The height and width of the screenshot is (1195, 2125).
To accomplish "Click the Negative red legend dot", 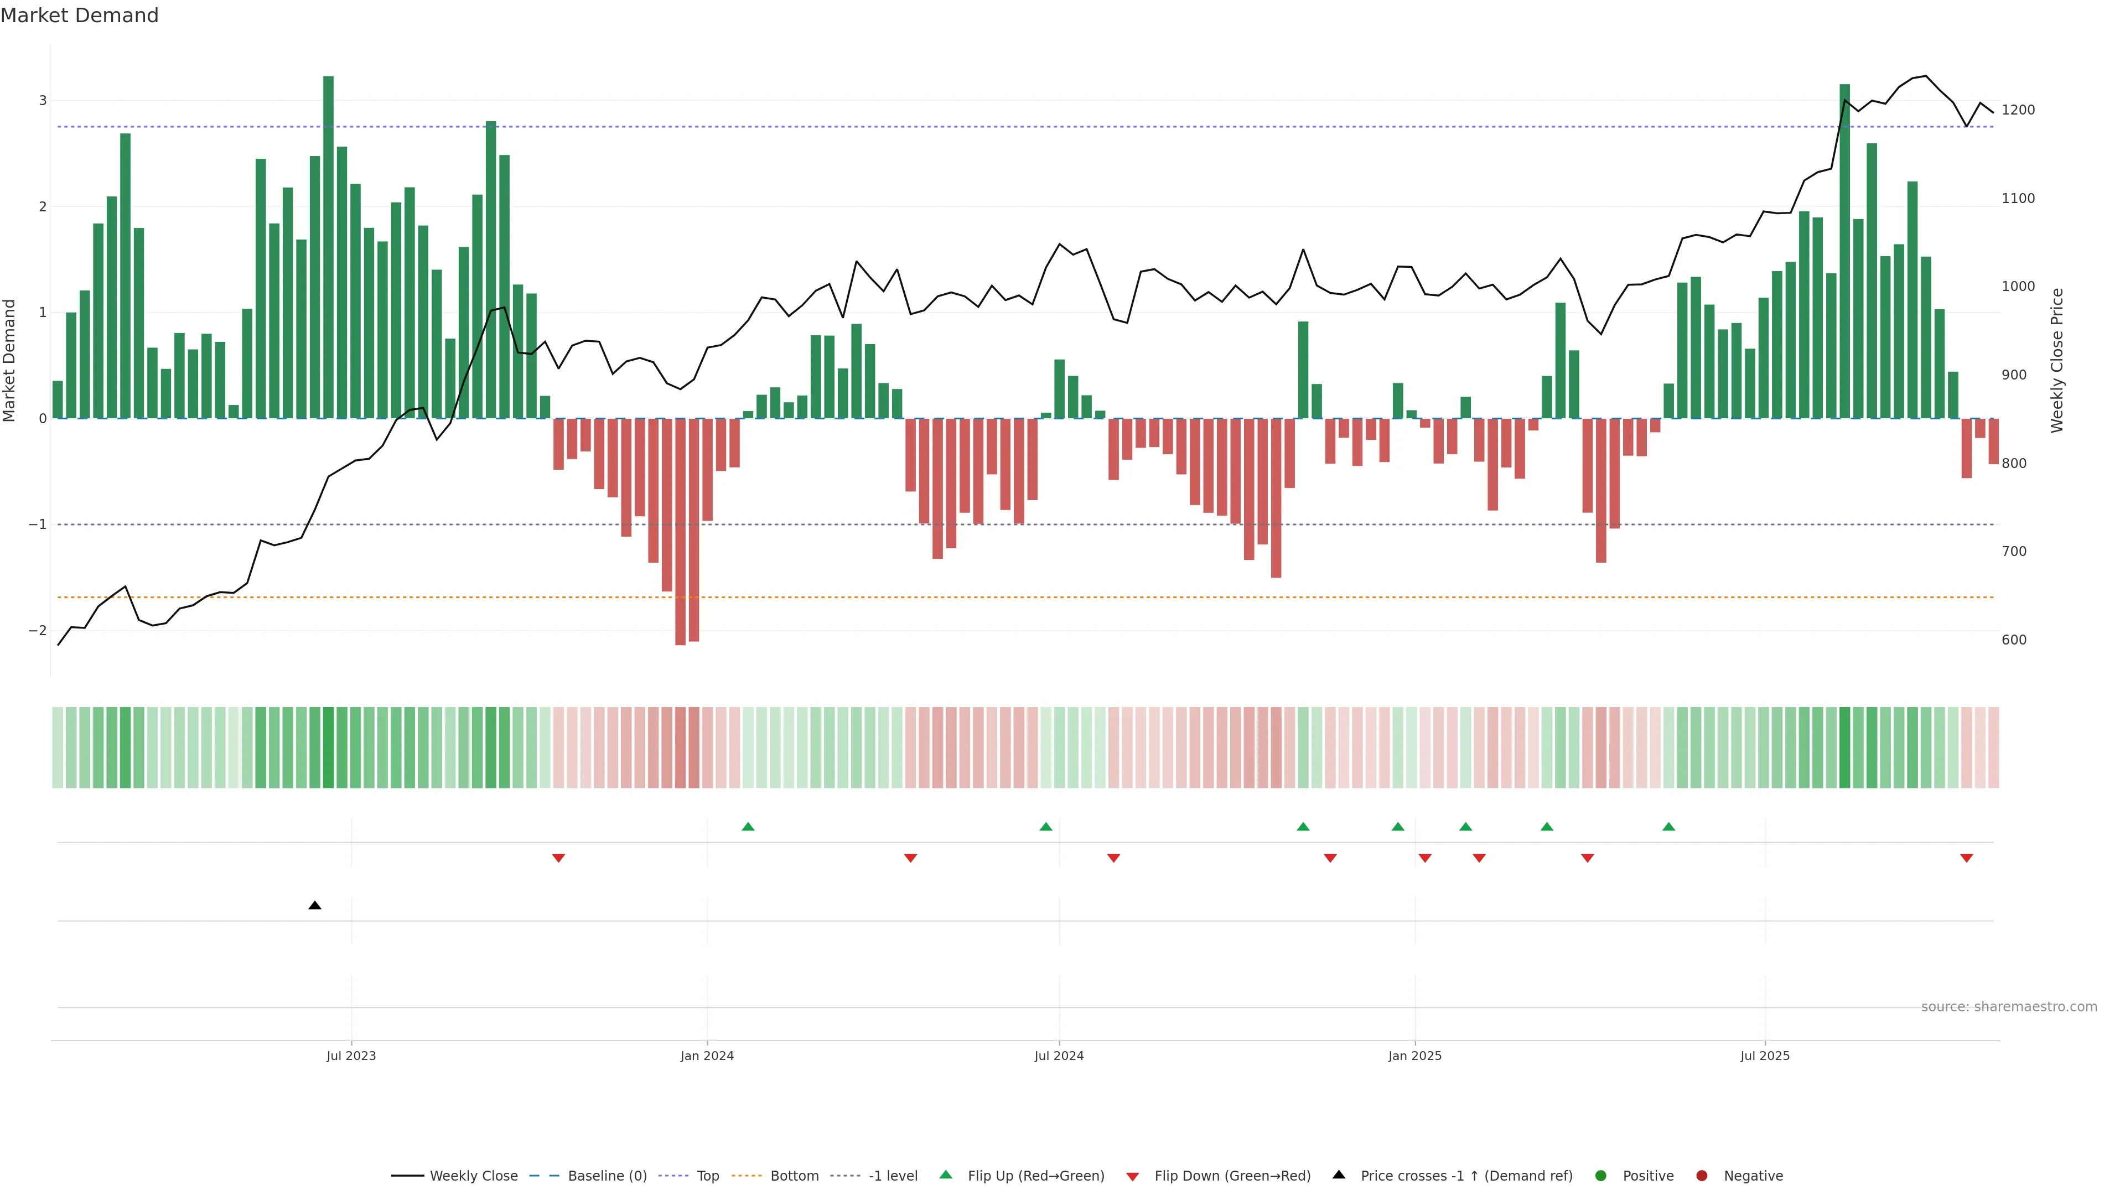I will (1702, 1176).
